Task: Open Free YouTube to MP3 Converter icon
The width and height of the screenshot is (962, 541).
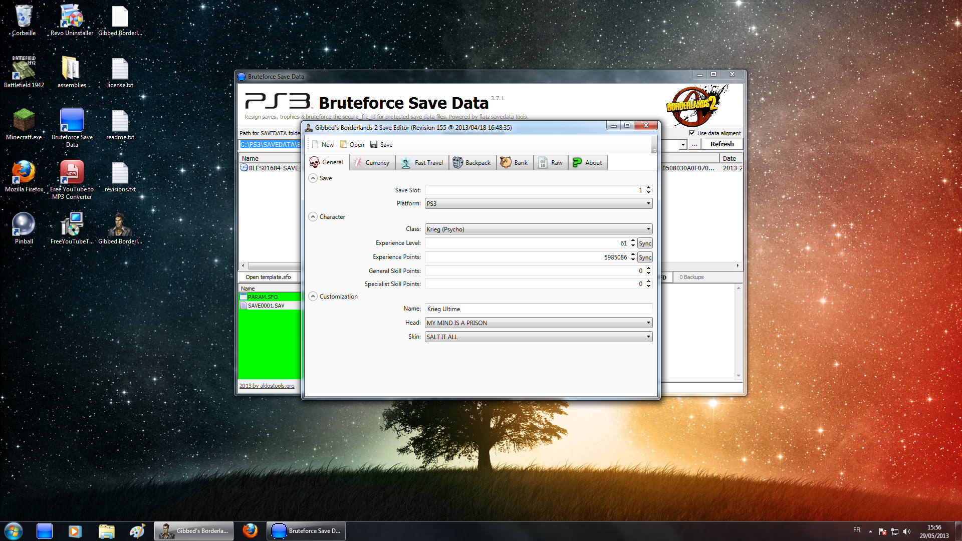Action: click(x=72, y=180)
